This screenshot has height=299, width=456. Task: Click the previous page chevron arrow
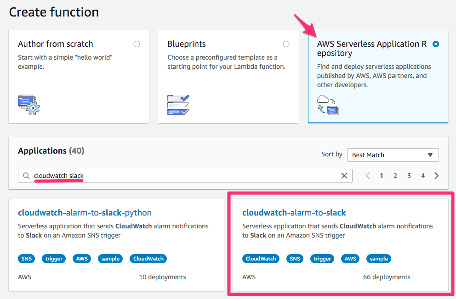click(367, 175)
